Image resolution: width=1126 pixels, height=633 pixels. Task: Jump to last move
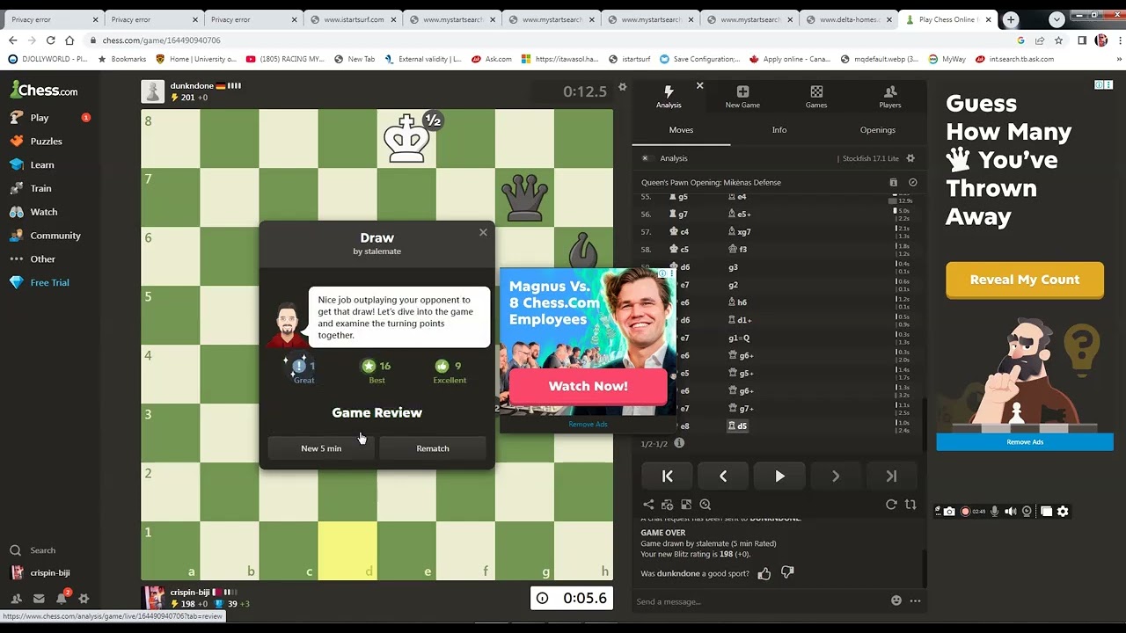click(x=891, y=477)
